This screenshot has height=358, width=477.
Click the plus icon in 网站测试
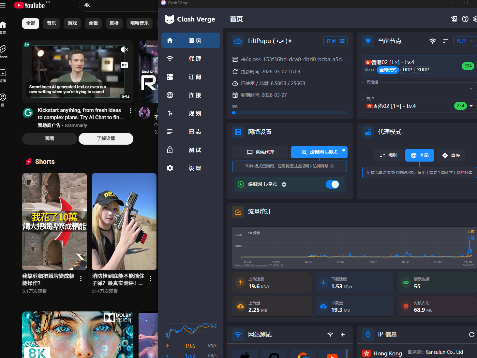click(x=343, y=335)
